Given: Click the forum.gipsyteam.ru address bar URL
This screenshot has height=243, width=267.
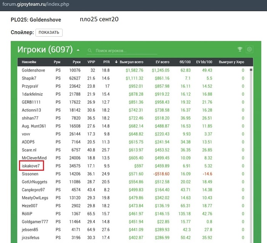Looking at the screenshot, I should coord(36,4).
